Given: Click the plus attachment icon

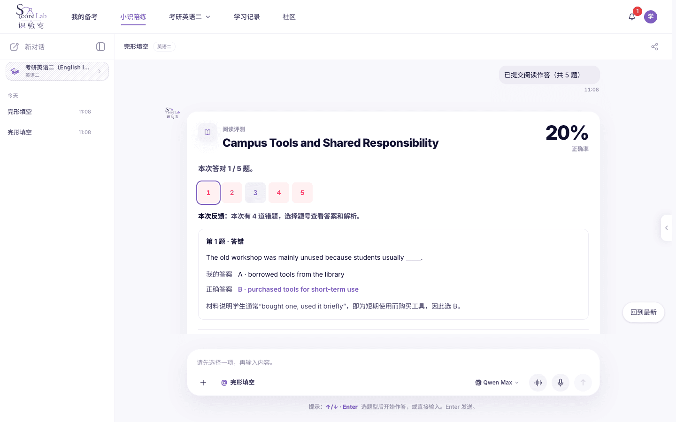Looking at the screenshot, I should [203, 383].
